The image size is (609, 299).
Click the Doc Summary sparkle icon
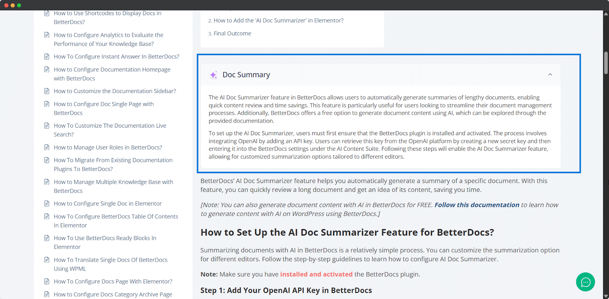coord(214,75)
